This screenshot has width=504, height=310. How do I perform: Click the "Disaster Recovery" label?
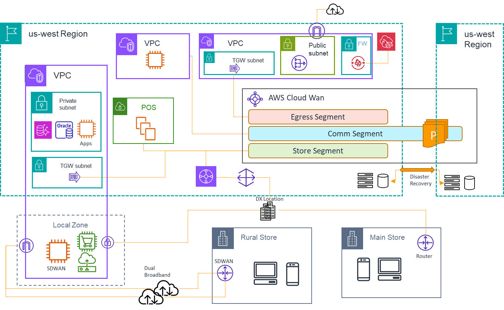(x=421, y=180)
